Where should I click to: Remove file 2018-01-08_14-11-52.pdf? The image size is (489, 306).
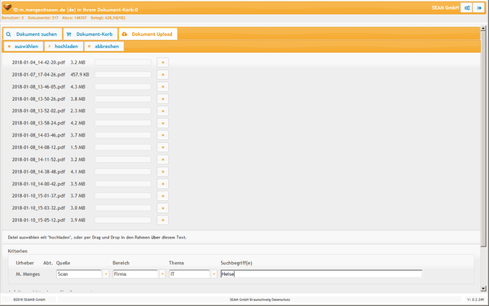click(162, 160)
